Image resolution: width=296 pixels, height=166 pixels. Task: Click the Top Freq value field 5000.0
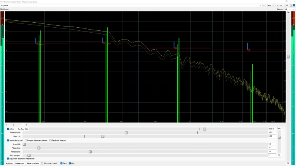coord(272,129)
